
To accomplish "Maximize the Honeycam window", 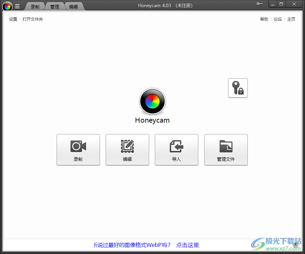I will (x=281, y=4).
